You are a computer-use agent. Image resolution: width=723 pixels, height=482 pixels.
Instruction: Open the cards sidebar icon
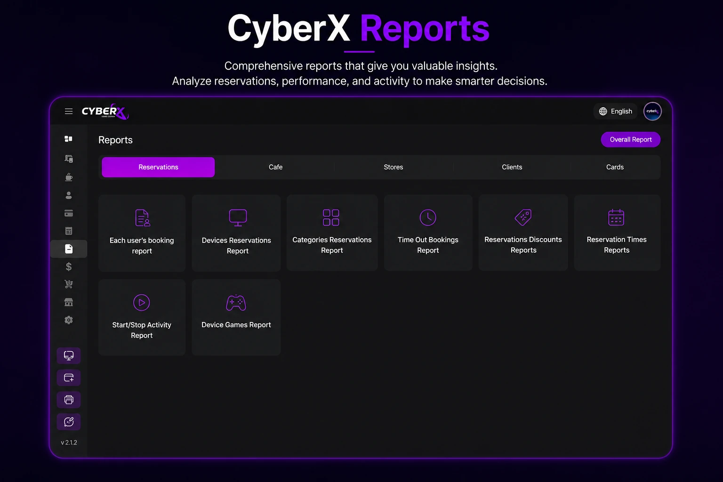pyautogui.click(x=69, y=213)
